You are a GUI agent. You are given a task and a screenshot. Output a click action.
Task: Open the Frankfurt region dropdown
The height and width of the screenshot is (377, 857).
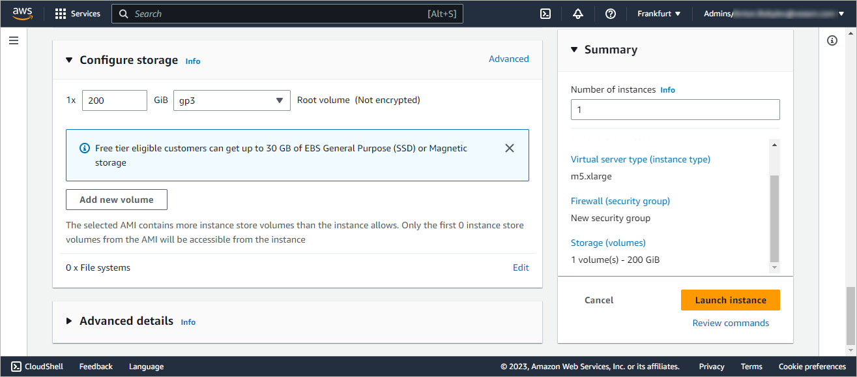[659, 14]
